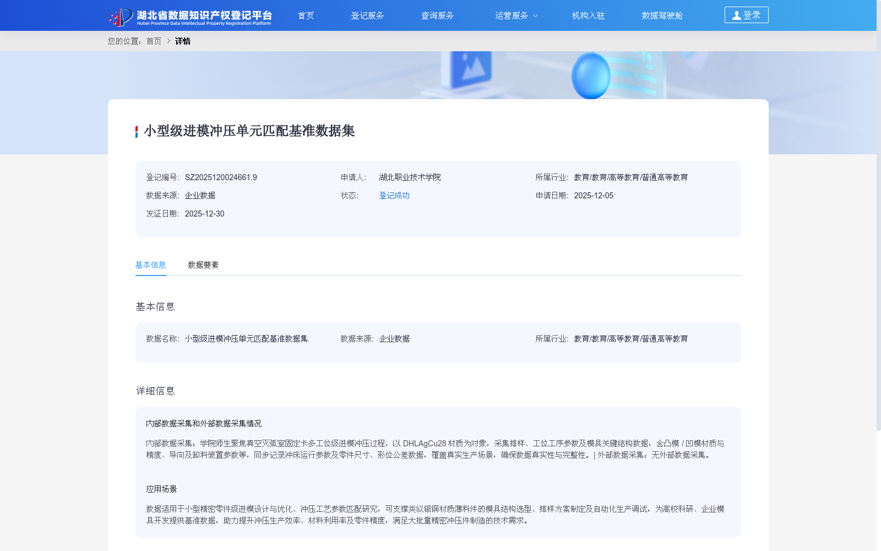The width and height of the screenshot is (881, 551).
Task: Click the user icon in login button
Action: 736,15
